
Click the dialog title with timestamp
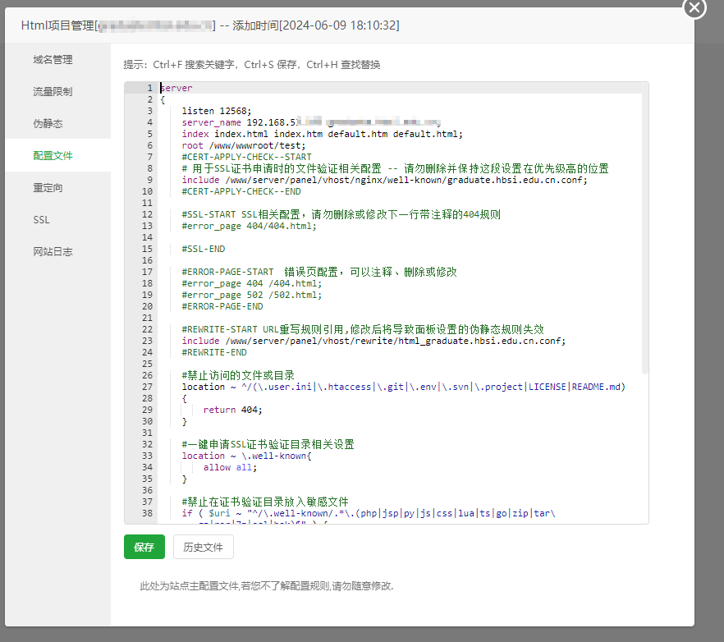pyautogui.click(x=210, y=25)
